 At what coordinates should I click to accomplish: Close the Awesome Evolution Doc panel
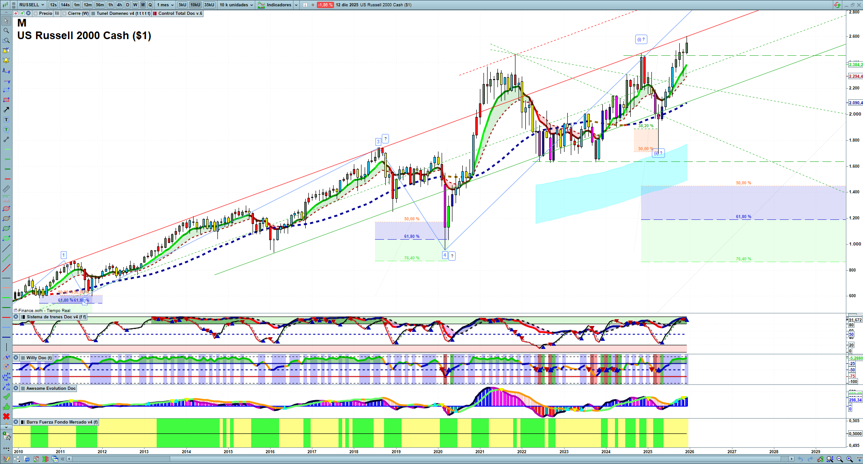(16, 388)
